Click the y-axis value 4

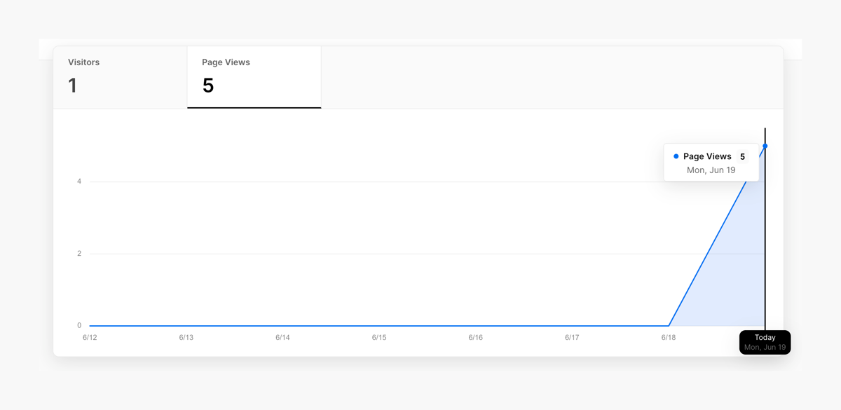[79, 181]
